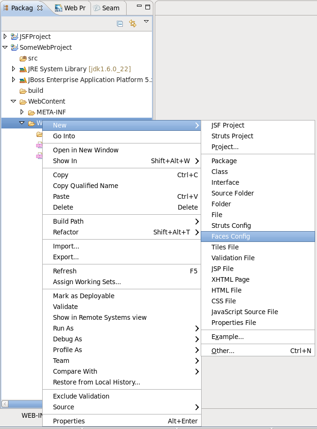Choose Copy from the context menu
The width and height of the screenshot is (317, 429).
pyautogui.click(x=122, y=175)
